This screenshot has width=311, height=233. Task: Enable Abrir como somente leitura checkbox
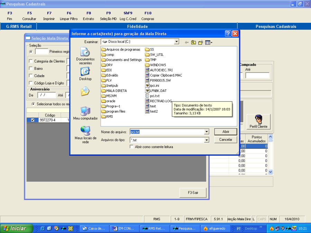(132, 147)
